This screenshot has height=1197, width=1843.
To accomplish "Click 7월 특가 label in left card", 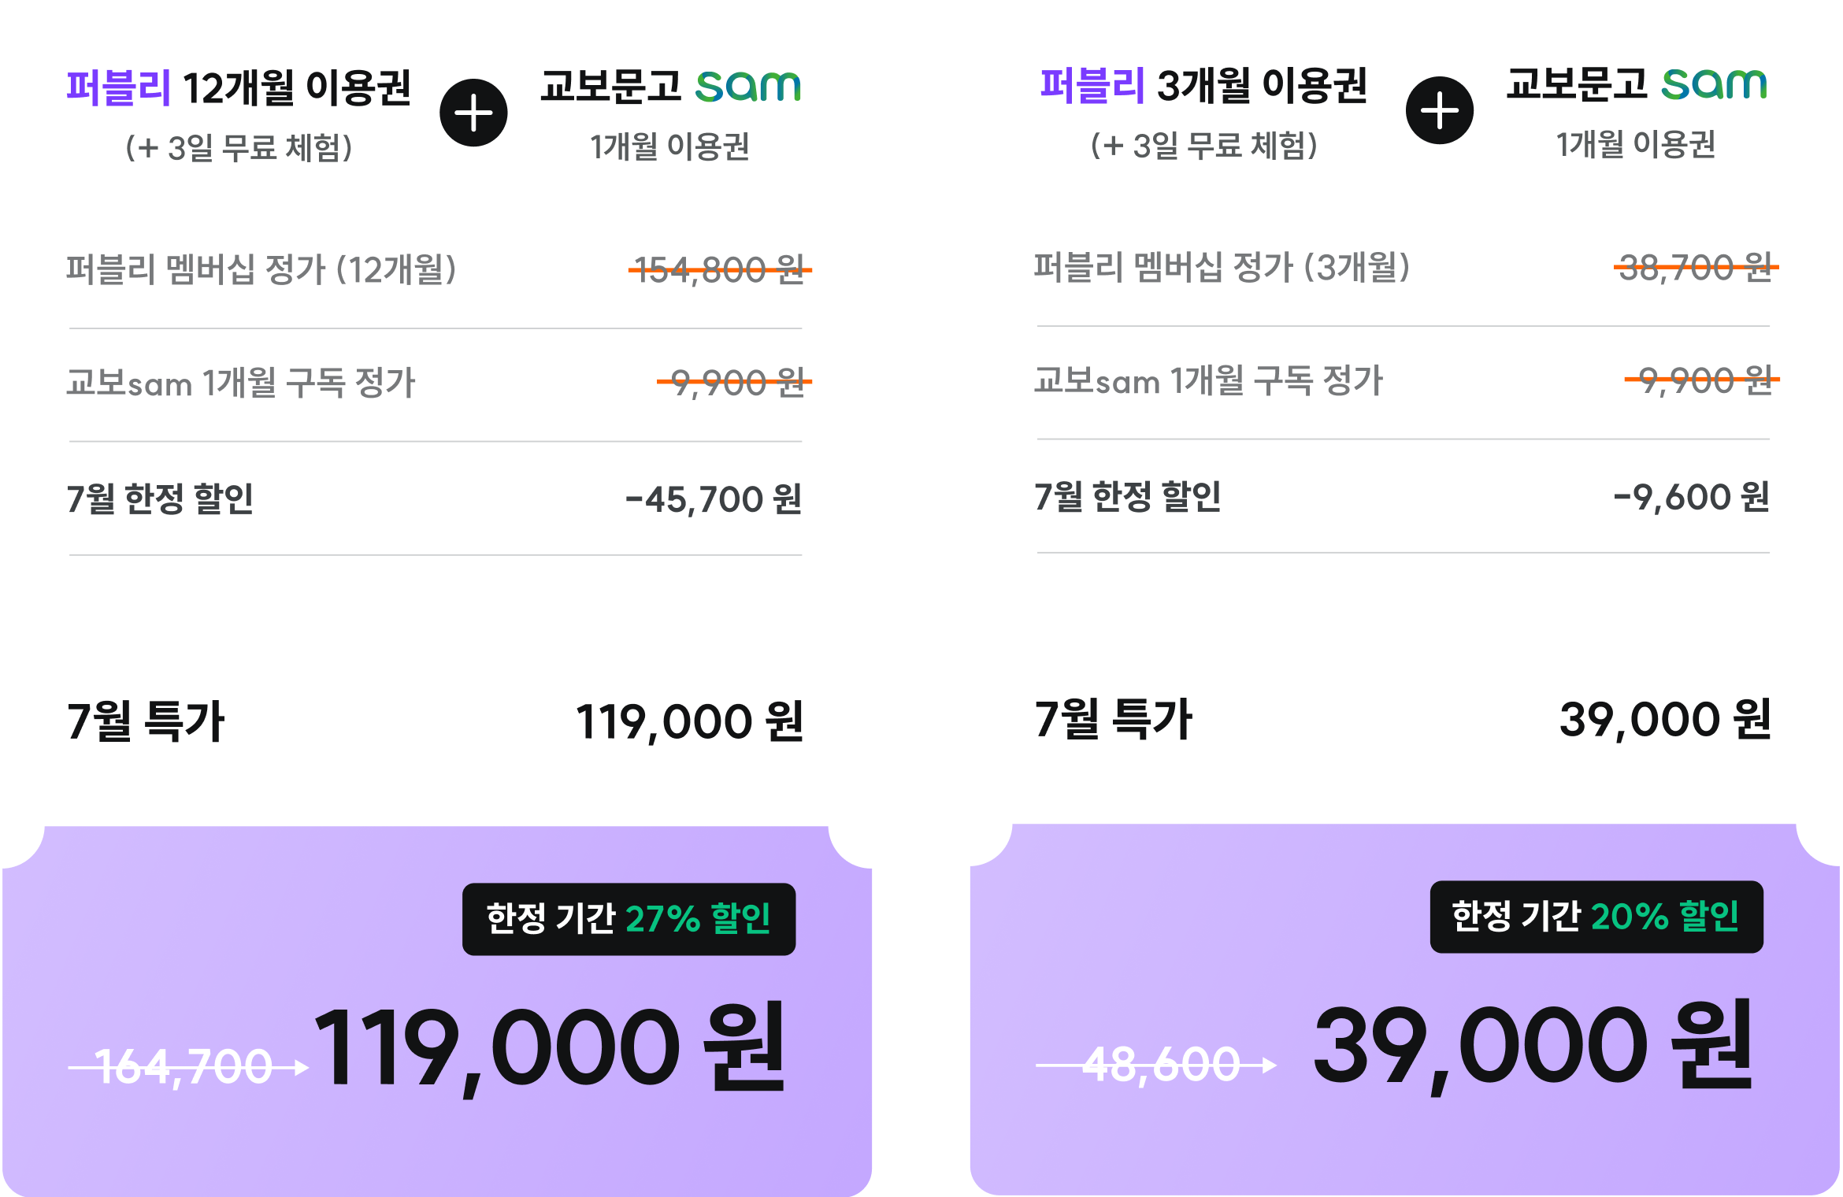I will point(146,721).
